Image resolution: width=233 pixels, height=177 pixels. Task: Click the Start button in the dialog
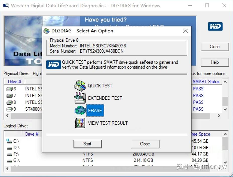tap(87, 144)
